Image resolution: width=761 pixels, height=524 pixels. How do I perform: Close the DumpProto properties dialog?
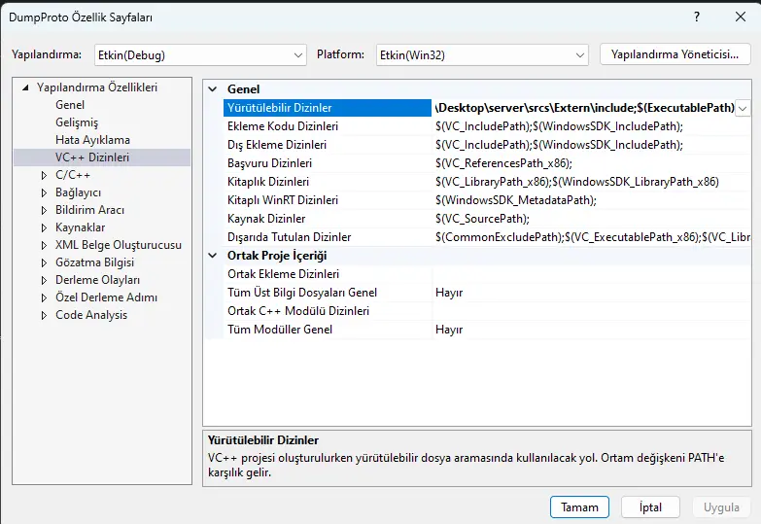click(x=738, y=17)
